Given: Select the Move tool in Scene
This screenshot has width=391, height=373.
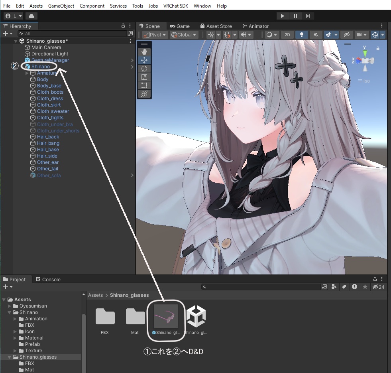Looking at the screenshot, I should (x=144, y=60).
